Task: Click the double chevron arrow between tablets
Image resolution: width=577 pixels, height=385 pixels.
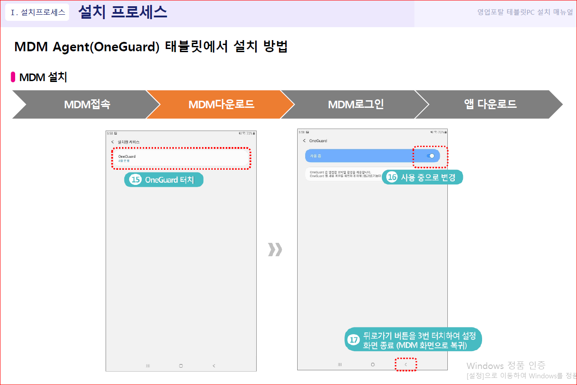Action: point(275,250)
